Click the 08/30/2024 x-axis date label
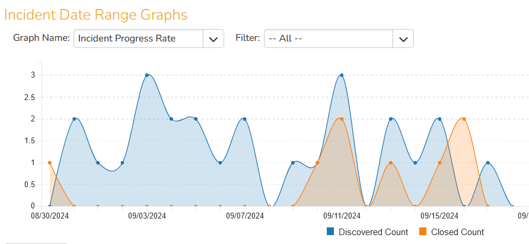Viewport: 529px width, 244px height. pos(50,216)
